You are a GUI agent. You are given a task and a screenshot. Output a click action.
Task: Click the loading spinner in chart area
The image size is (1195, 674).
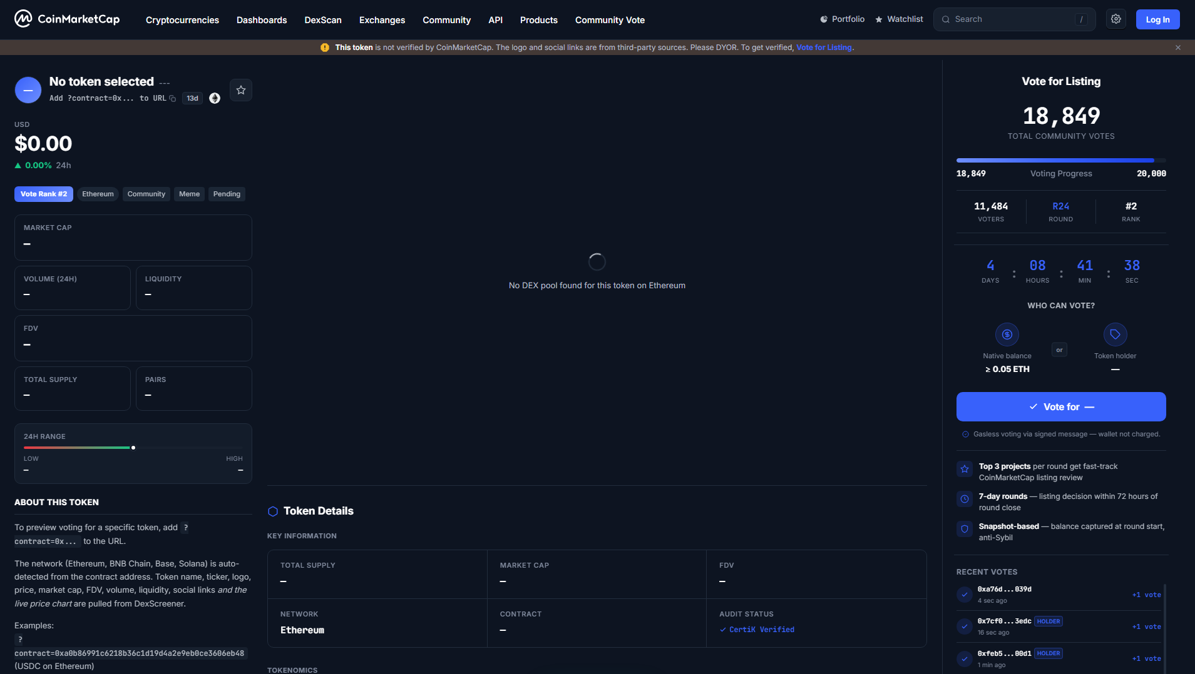pyautogui.click(x=597, y=262)
